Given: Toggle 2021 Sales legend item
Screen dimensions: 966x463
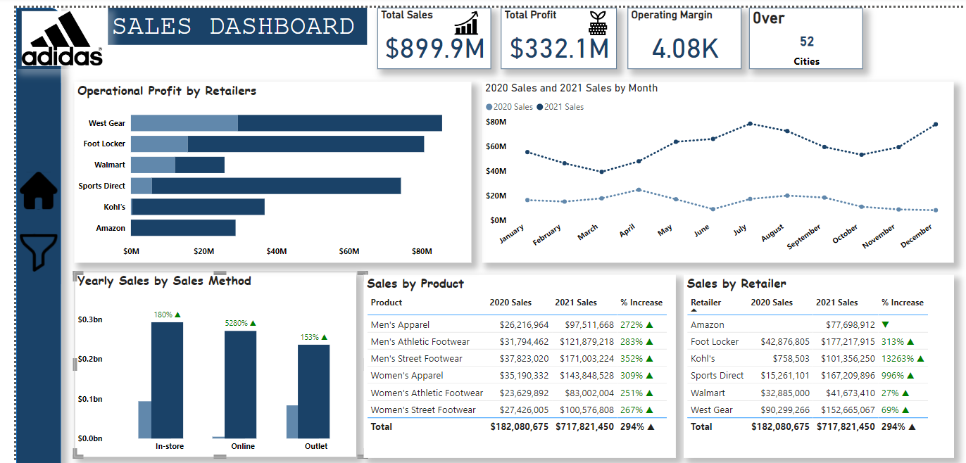Looking at the screenshot, I should pyautogui.click(x=560, y=107).
